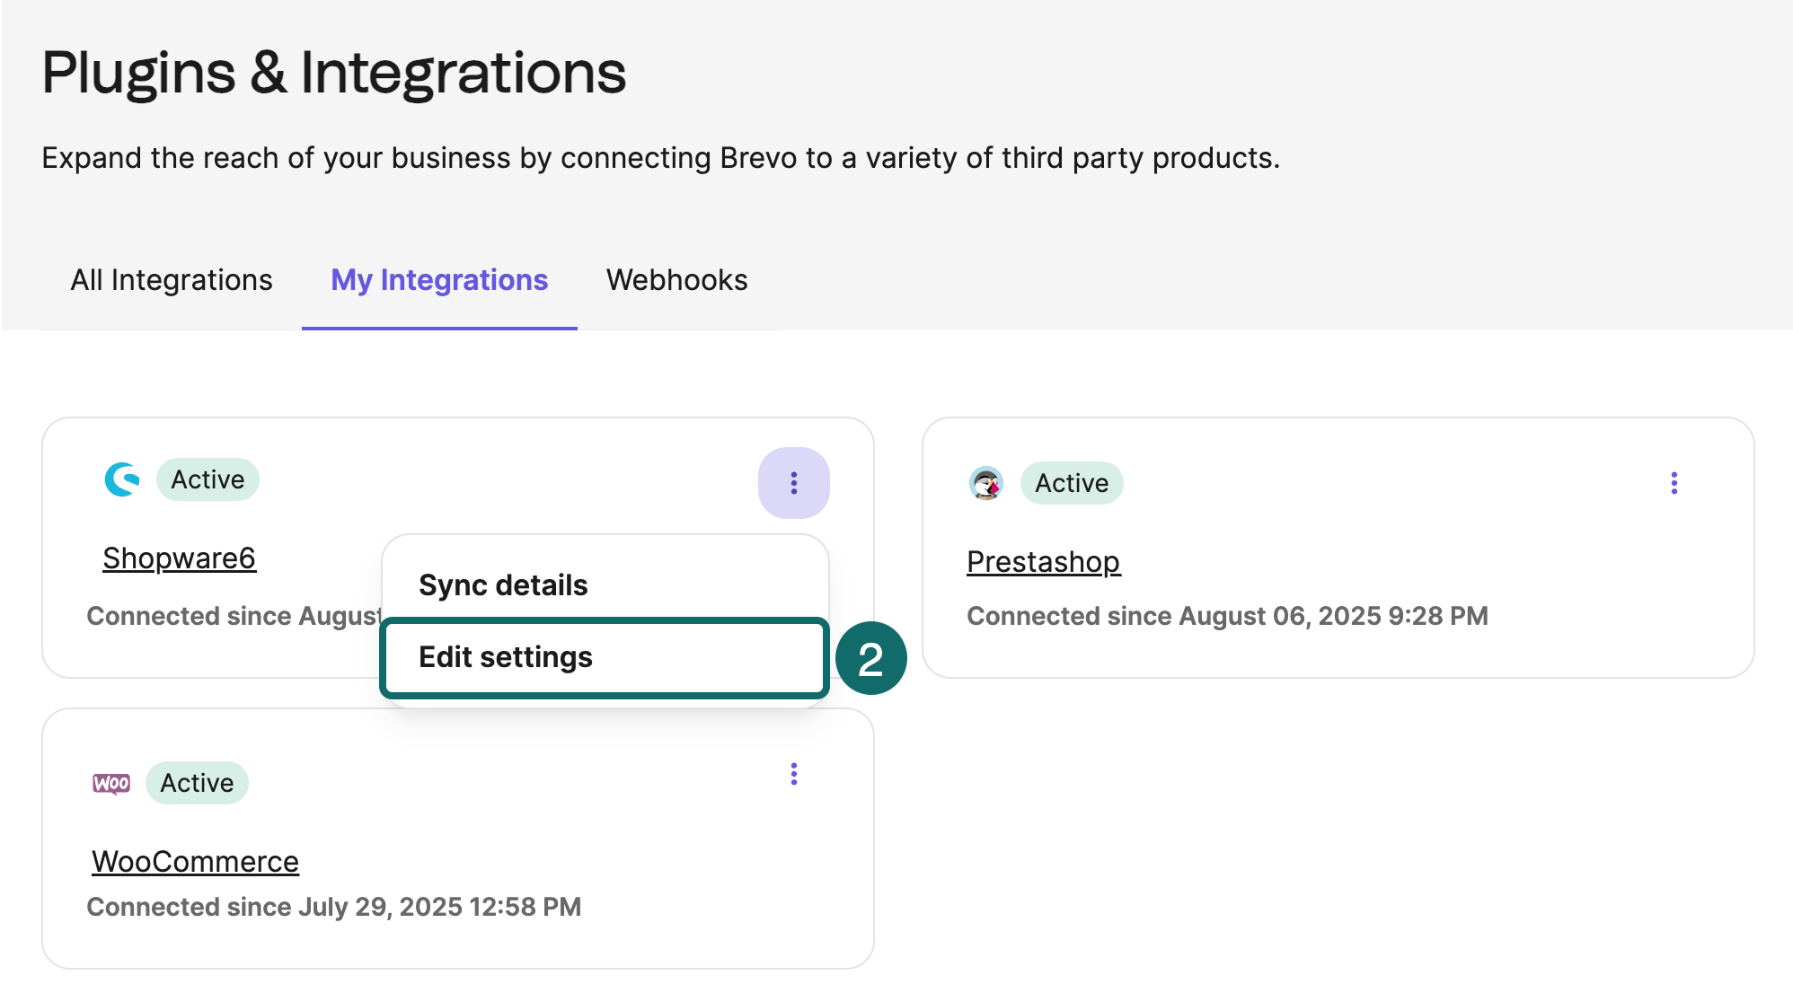Open the Shopware6 three-dot options menu
This screenshot has width=1793, height=984.
pos(794,483)
